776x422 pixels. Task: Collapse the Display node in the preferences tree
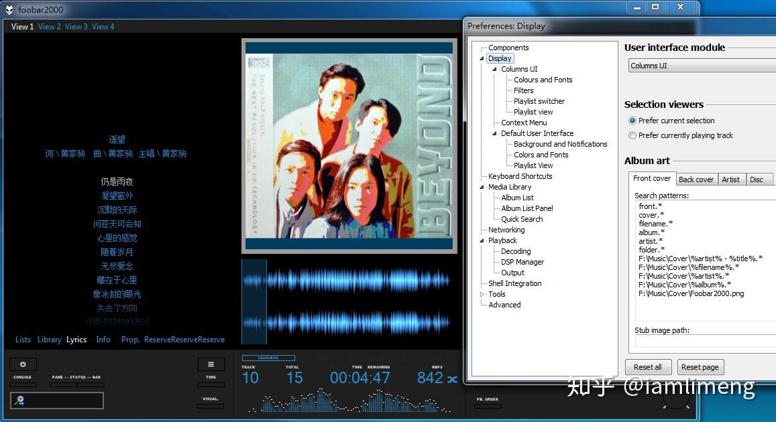[482, 58]
